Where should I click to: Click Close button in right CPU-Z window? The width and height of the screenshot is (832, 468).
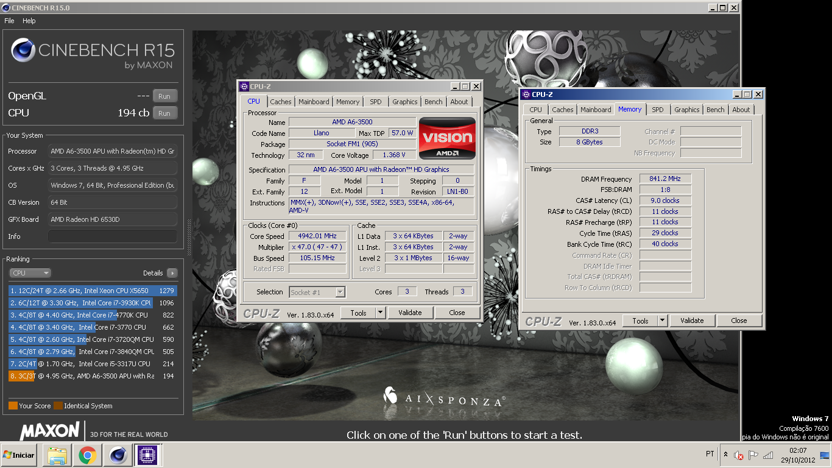[x=739, y=321]
